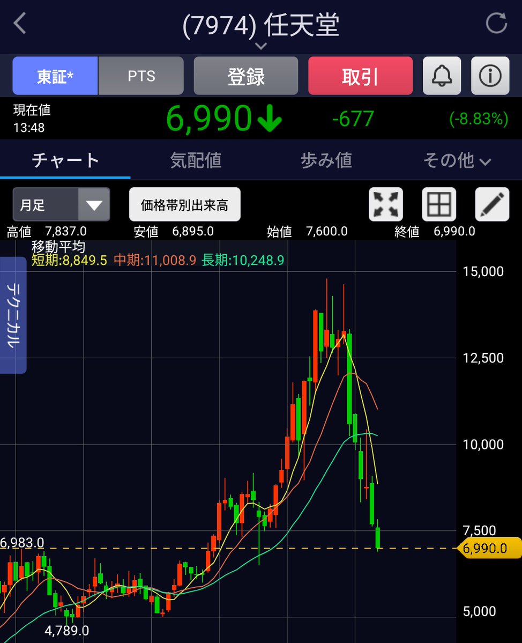
Task: Tap the 10,000 price axis label
Action: tap(483, 445)
